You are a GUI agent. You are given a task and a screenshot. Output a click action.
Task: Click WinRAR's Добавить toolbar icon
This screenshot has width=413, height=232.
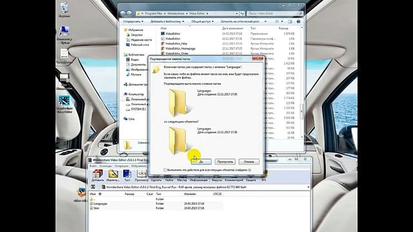97,176
